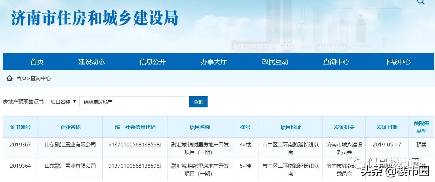Click 山东融汇置业有限公司 in row 2019367
This screenshot has height=182, width=435.
tap(70, 144)
